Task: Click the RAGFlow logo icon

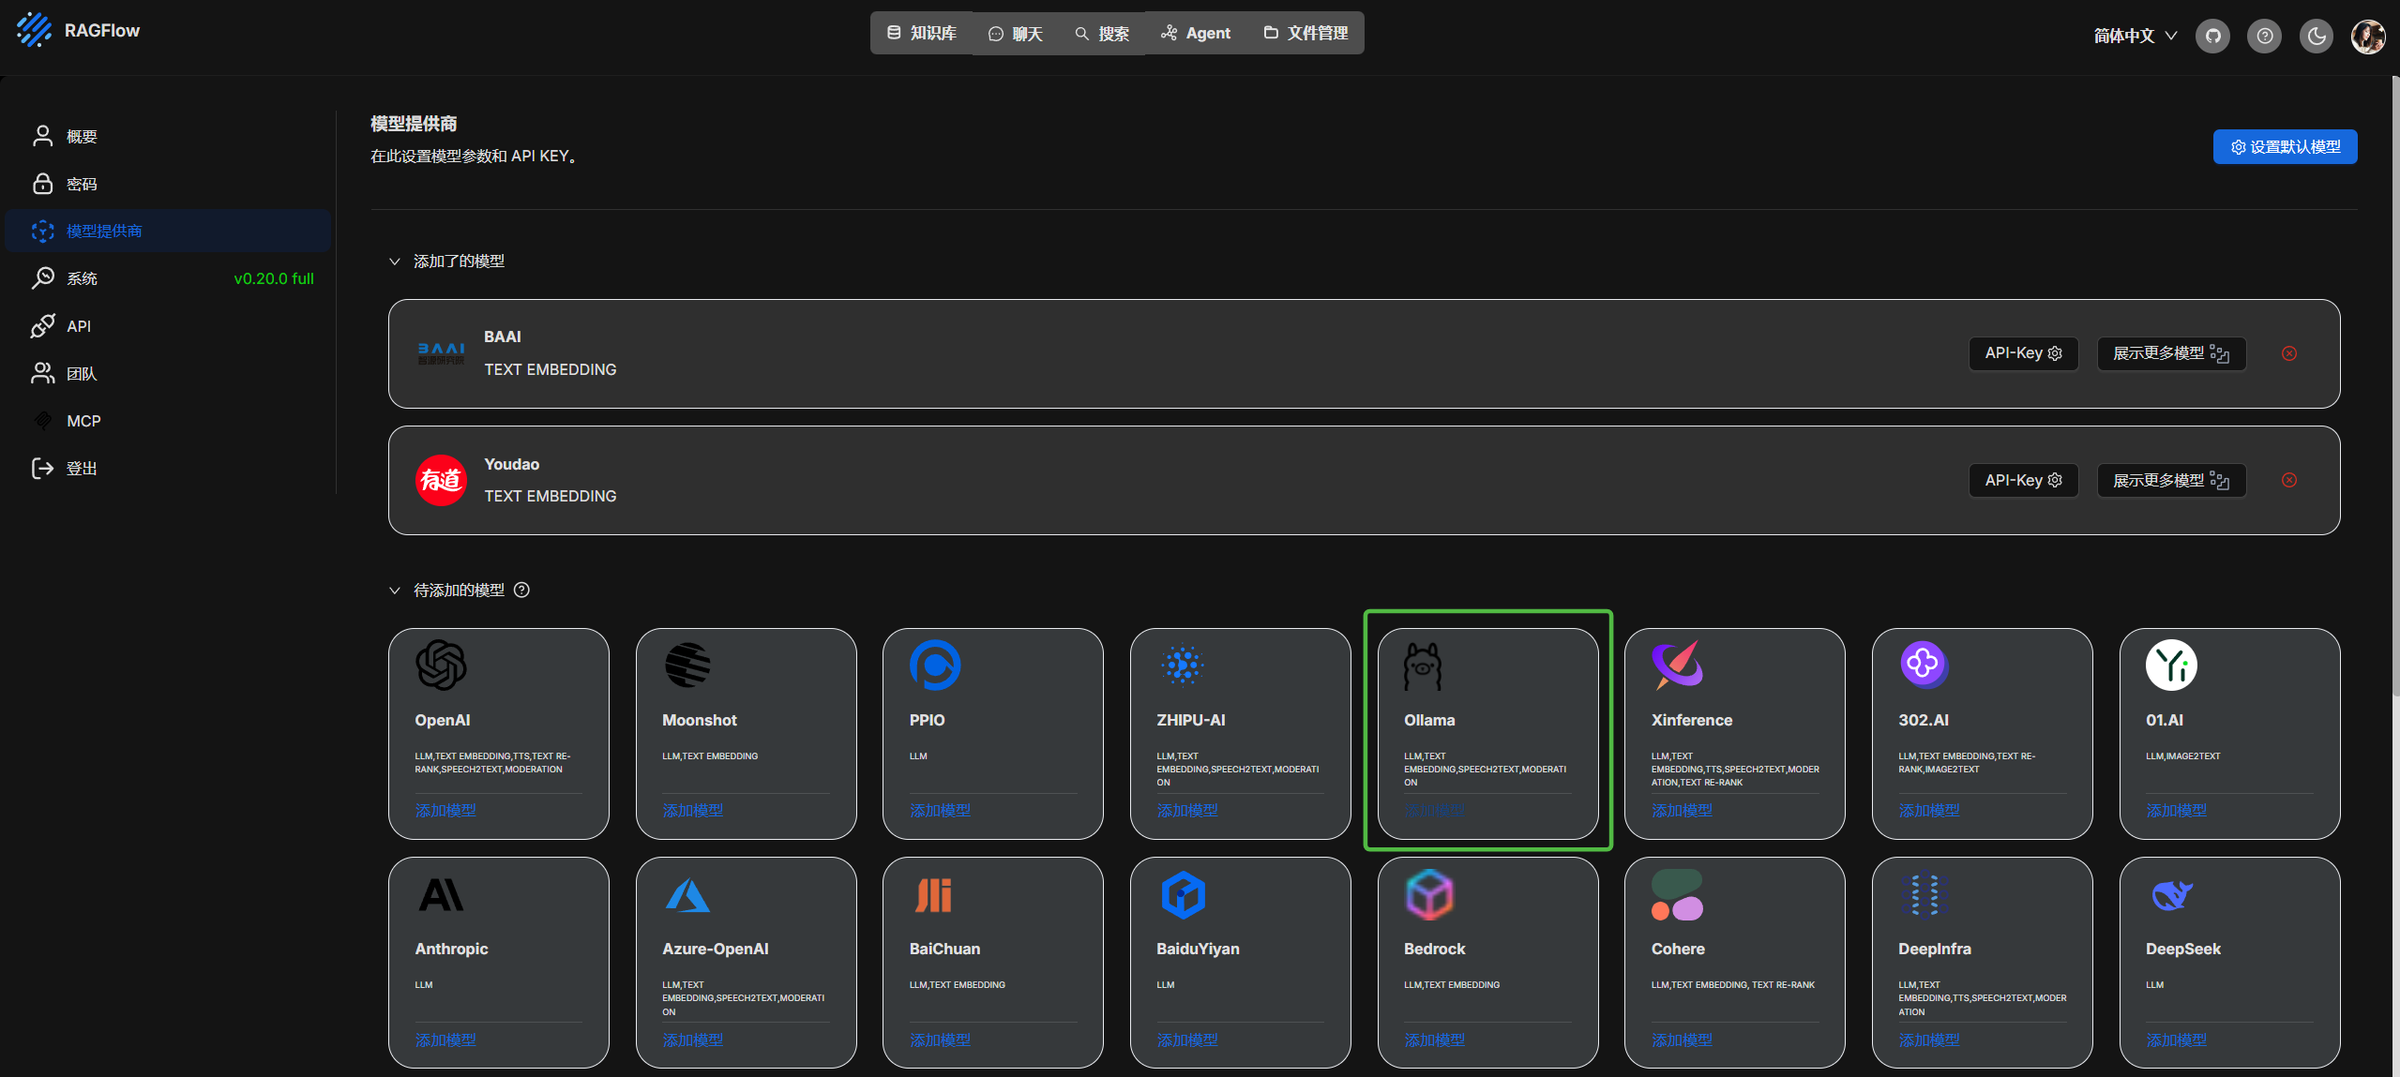Action: click(35, 30)
